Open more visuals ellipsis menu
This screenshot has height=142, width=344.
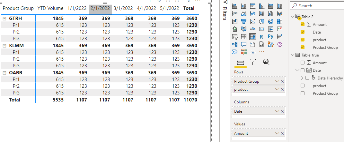click(262, 52)
